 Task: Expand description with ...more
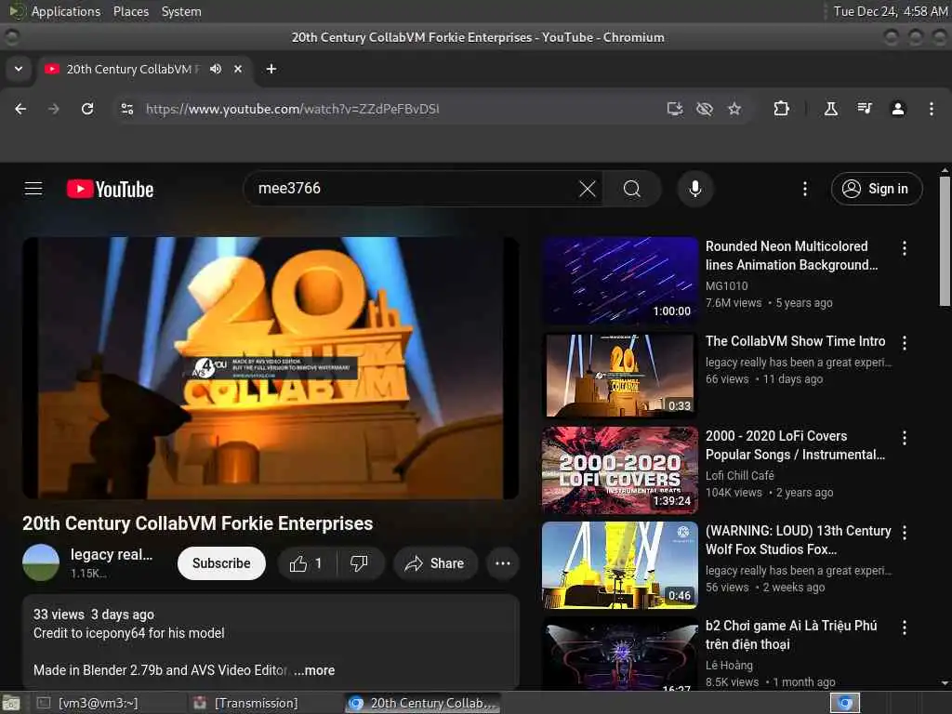click(x=314, y=670)
